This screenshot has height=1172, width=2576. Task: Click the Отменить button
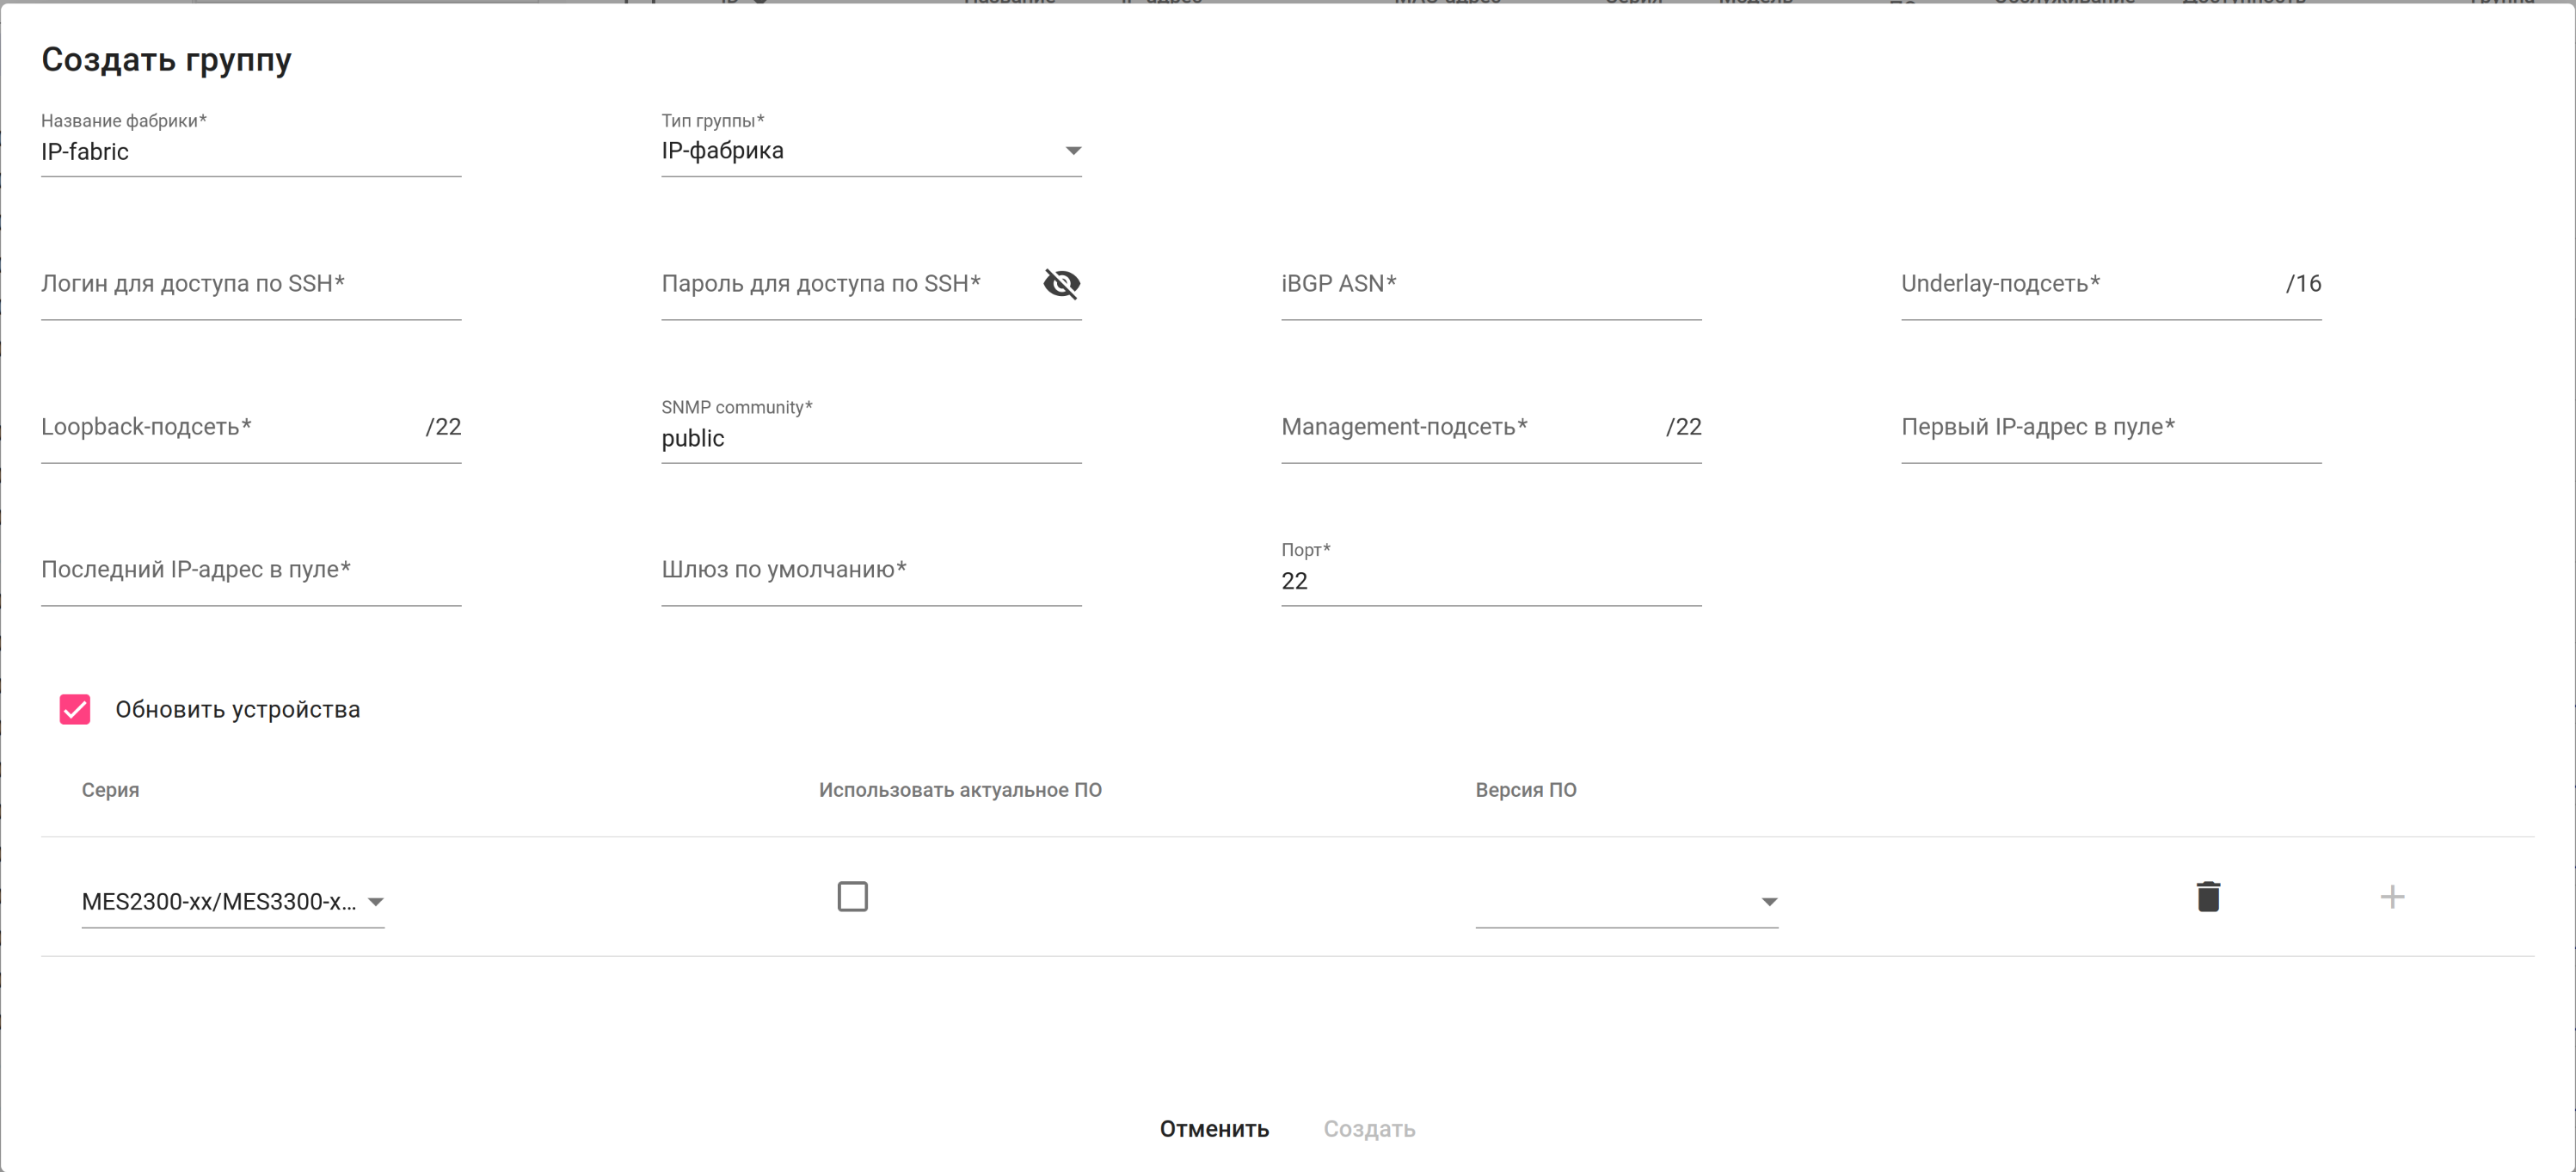click(1214, 1129)
